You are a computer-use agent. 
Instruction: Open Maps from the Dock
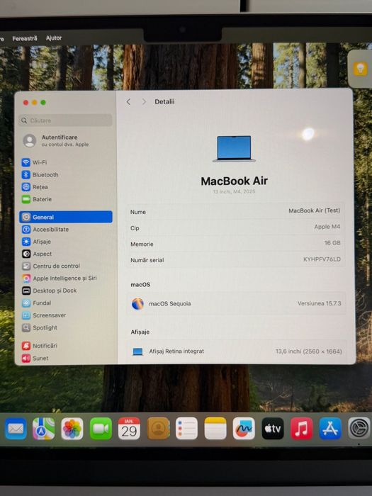coord(44,429)
